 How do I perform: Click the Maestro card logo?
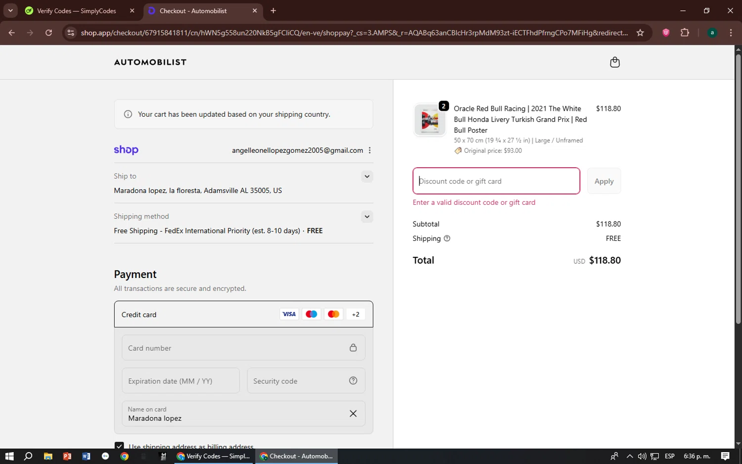311,314
